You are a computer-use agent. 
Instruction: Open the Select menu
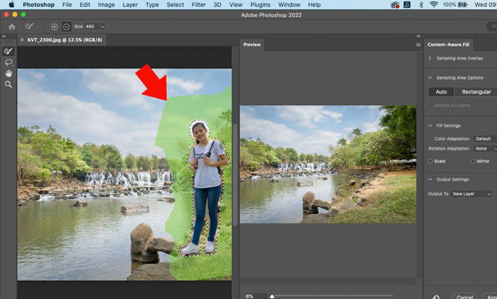tap(175, 5)
